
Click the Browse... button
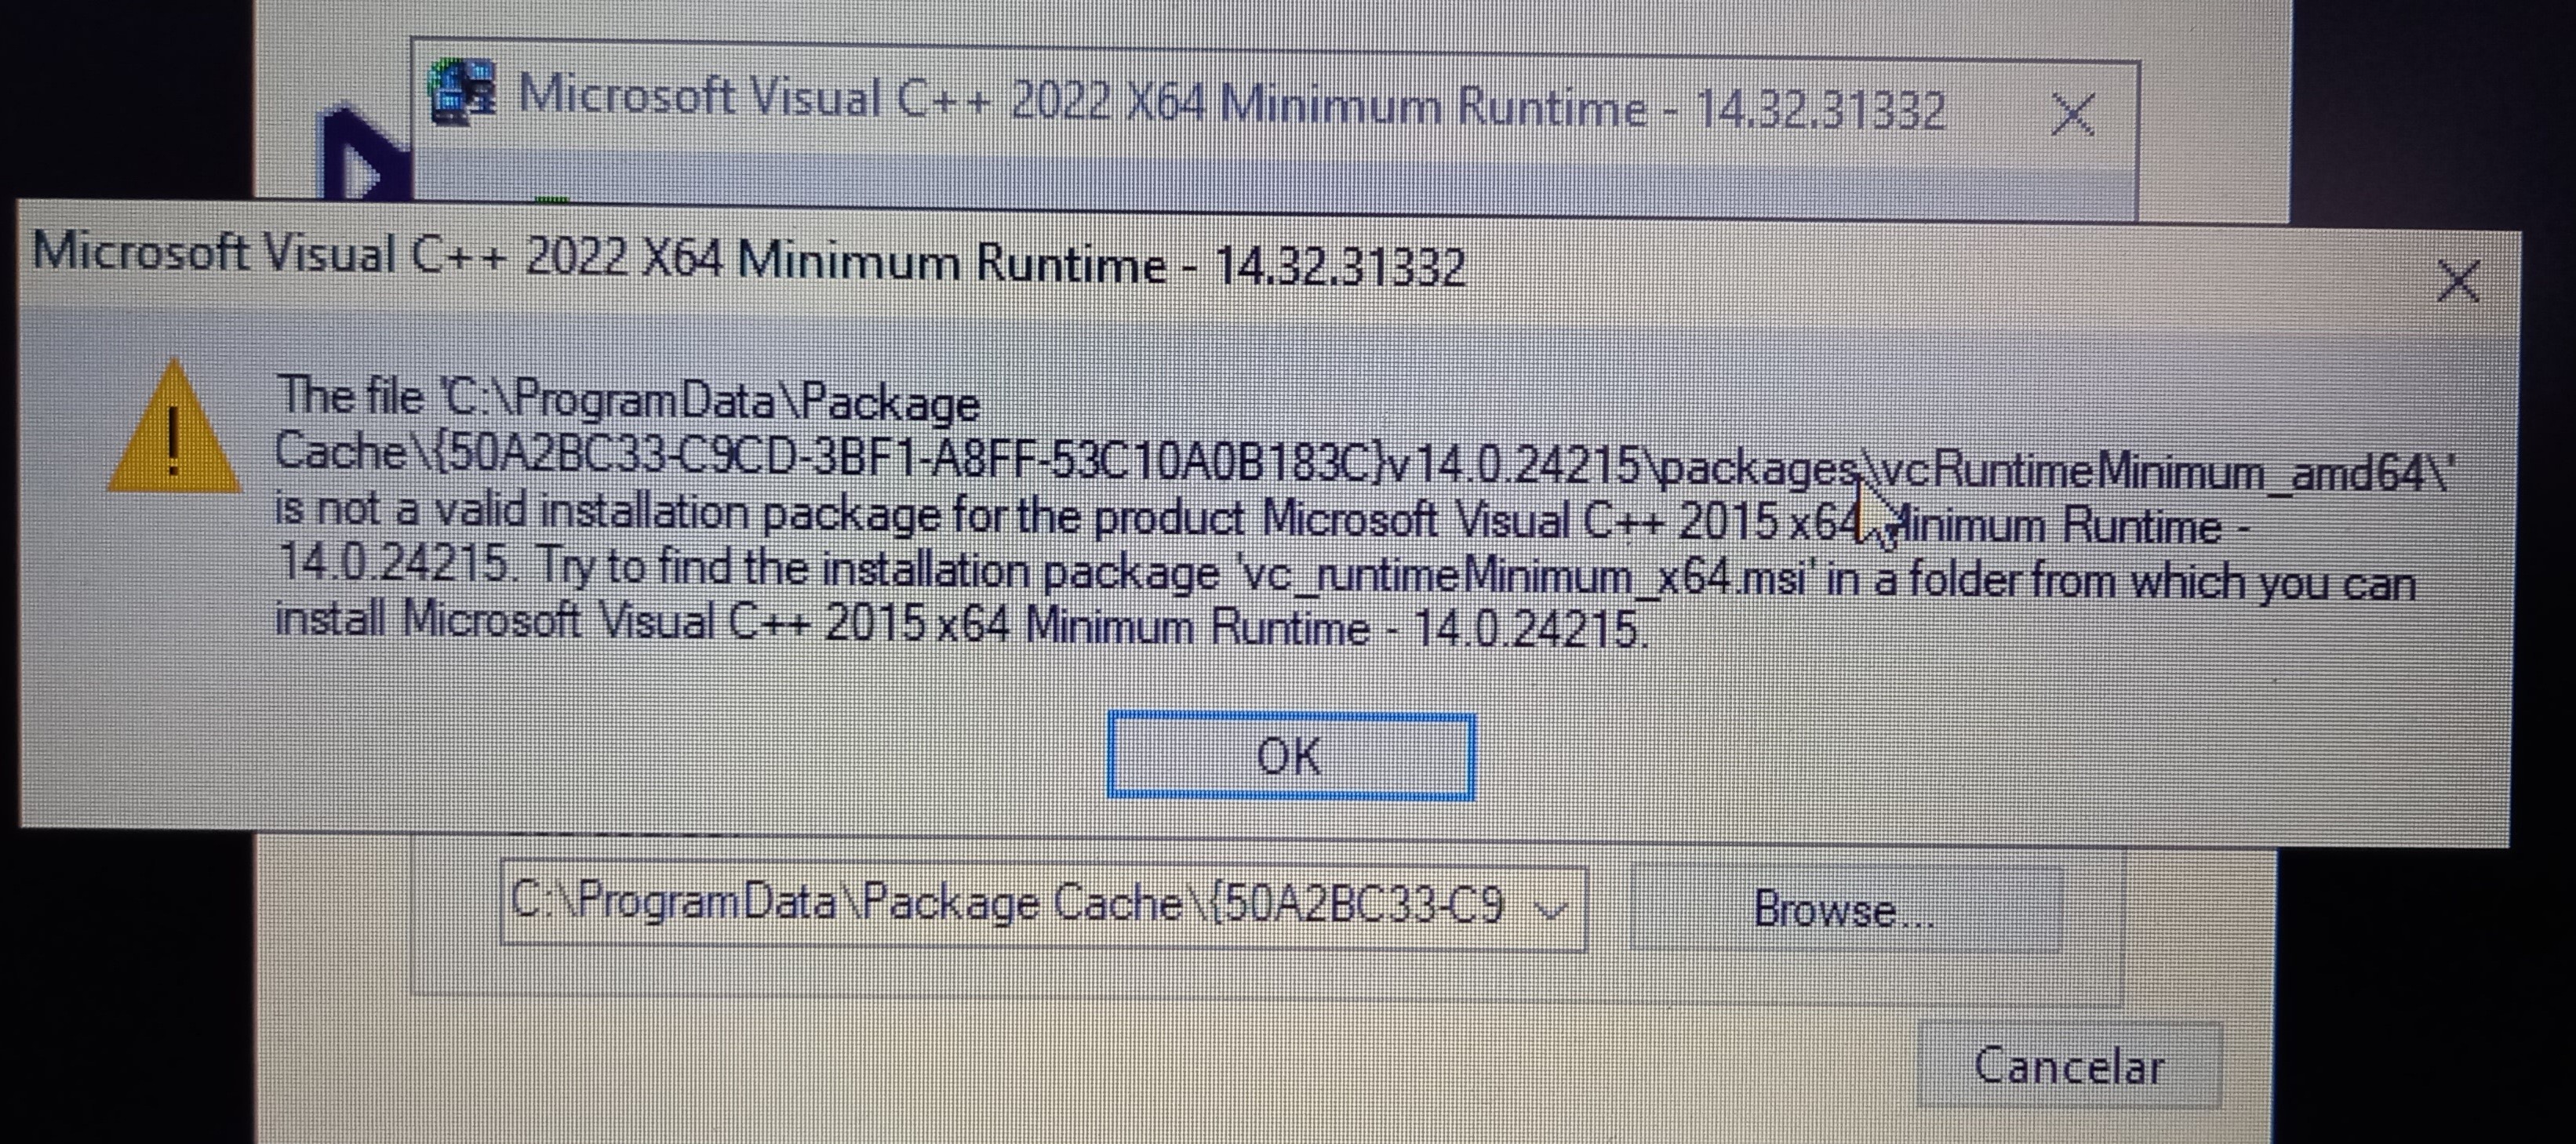pyautogui.click(x=1844, y=910)
